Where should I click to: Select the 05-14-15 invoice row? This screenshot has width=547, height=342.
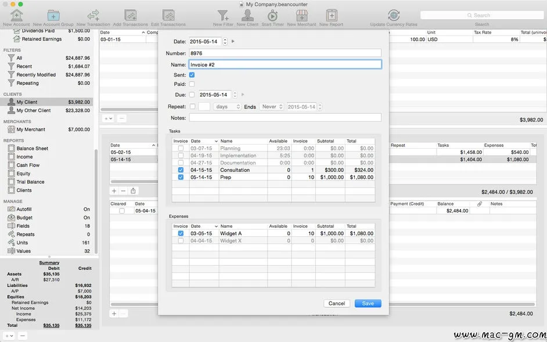click(133, 160)
